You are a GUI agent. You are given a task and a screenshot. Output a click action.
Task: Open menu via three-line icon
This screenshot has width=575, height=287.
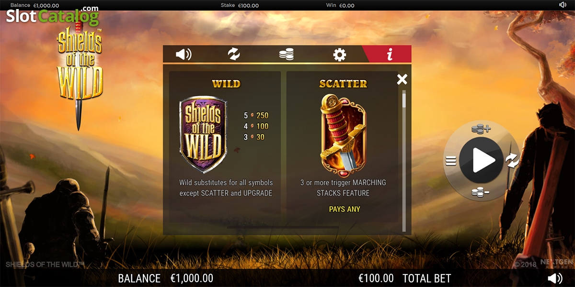[451, 161]
